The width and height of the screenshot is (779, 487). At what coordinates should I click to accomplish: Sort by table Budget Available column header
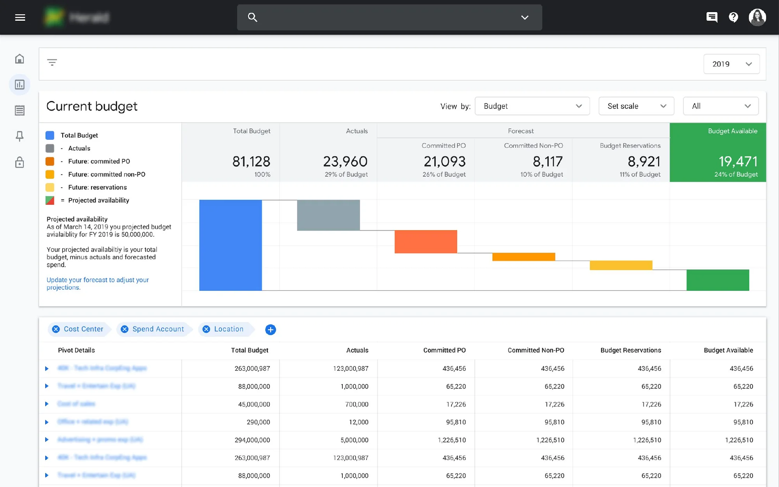728,350
